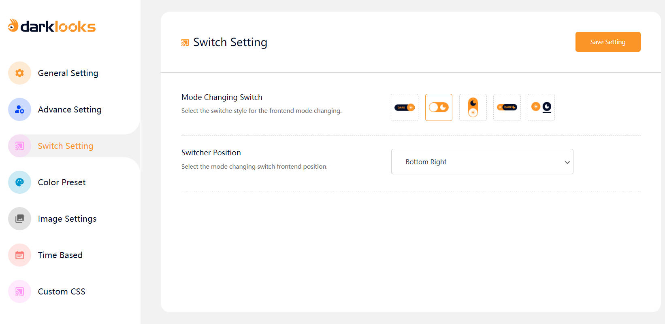Open the Color Preset menu item
This screenshot has width=665, height=324.
[62, 182]
